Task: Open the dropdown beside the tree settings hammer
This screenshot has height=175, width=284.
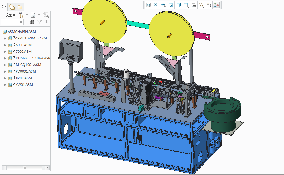Action: pos(27,15)
